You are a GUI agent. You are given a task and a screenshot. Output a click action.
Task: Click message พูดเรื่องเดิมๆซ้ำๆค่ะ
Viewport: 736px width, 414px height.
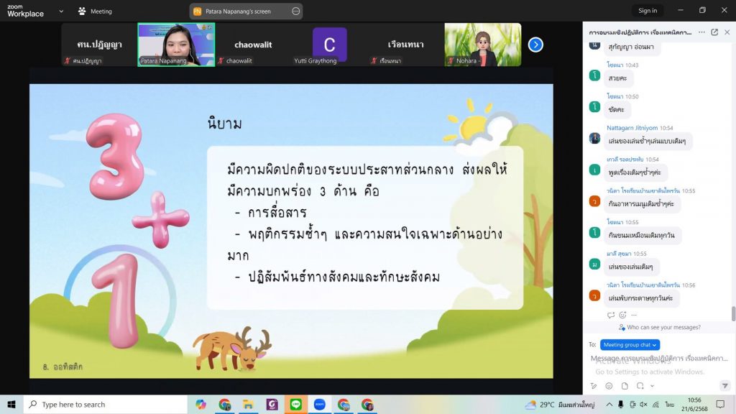click(635, 172)
